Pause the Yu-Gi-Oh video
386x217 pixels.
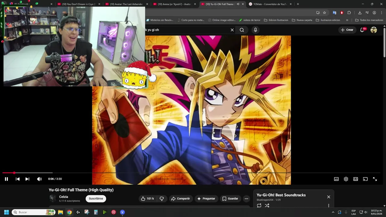click(x=6, y=179)
